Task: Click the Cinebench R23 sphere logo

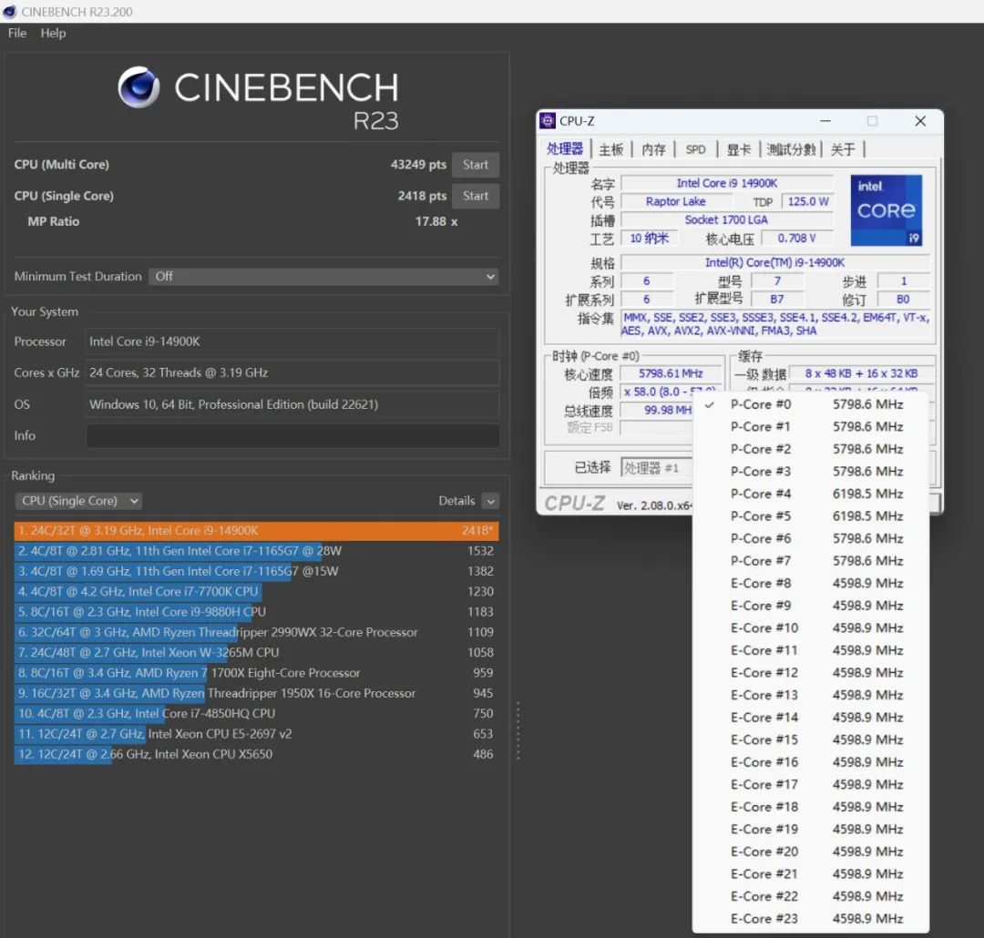Action: coord(138,87)
